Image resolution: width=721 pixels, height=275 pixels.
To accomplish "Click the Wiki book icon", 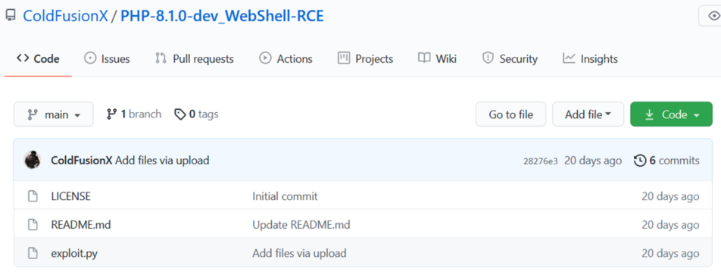I will pos(424,58).
